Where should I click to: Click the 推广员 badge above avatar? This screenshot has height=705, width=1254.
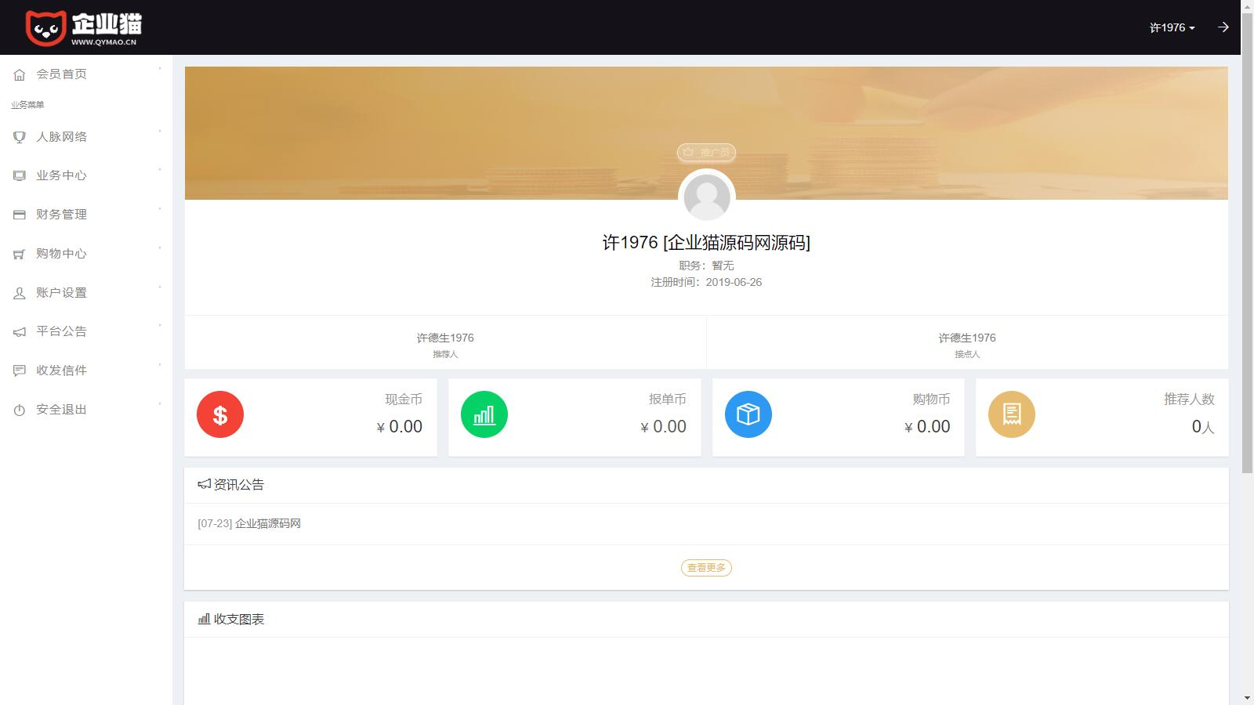[706, 152]
